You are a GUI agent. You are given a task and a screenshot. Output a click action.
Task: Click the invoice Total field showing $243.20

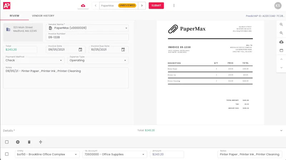click(20, 50)
